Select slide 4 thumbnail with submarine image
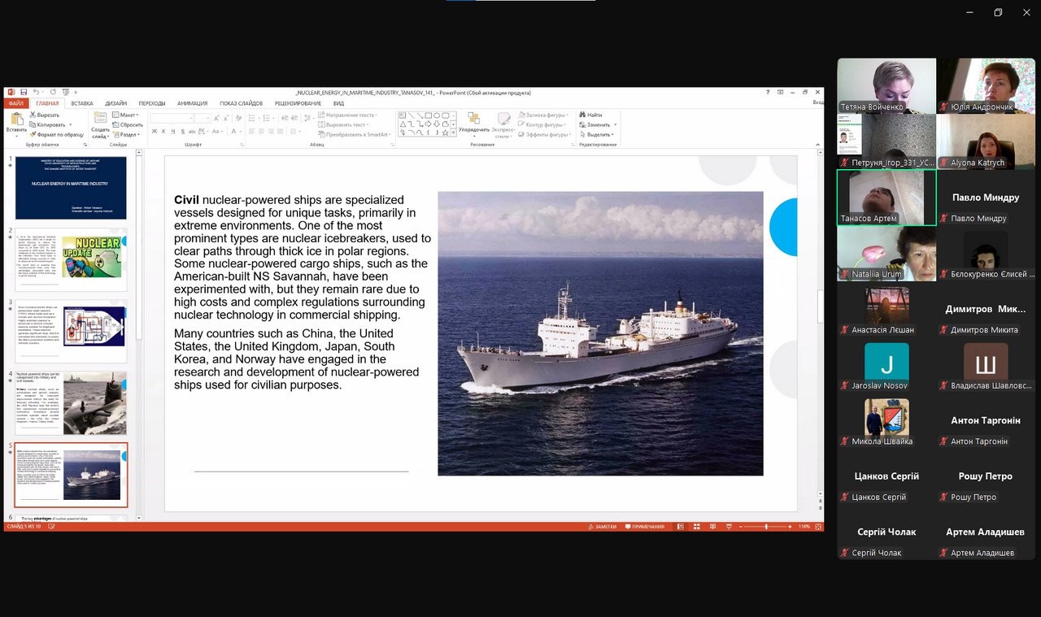Screen dimensions: 1041x617 (x=71, y=402)
